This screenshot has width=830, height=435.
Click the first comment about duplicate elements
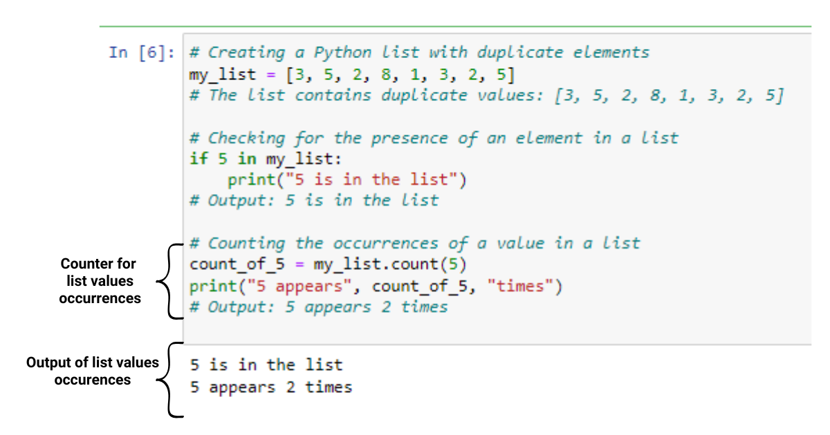click(420, 52)
